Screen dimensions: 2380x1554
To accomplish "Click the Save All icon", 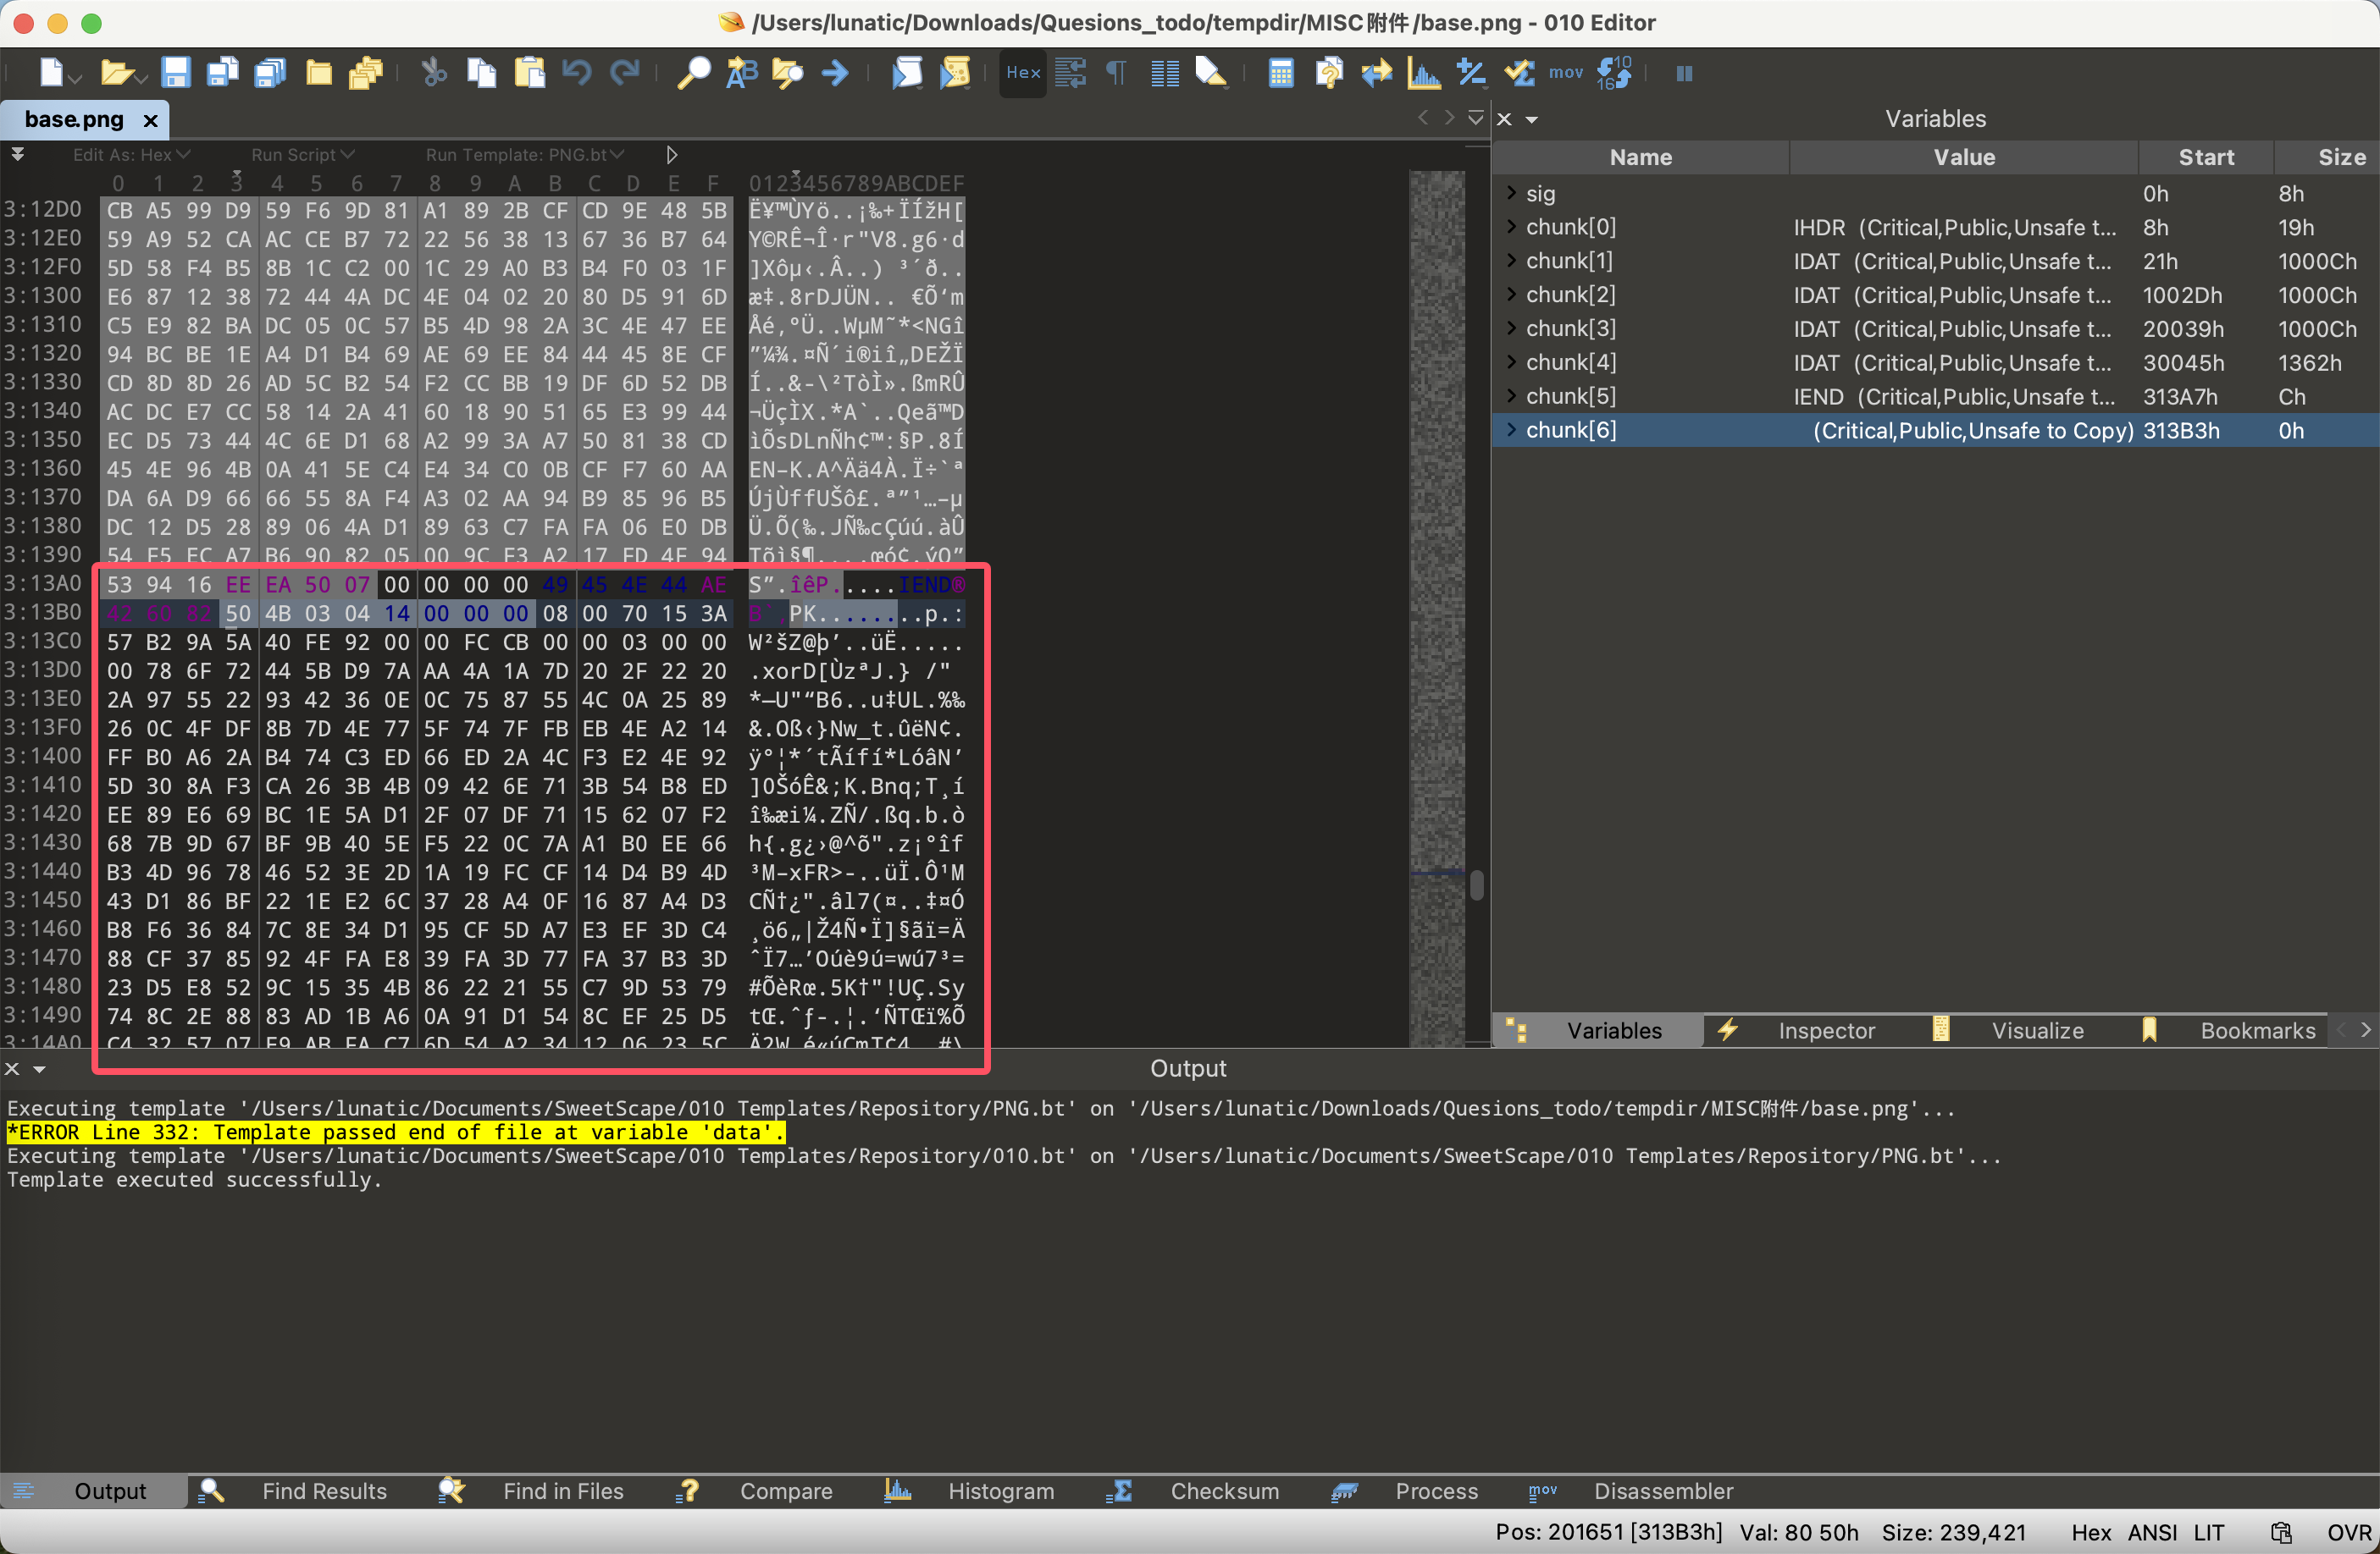I will [270, 73].
